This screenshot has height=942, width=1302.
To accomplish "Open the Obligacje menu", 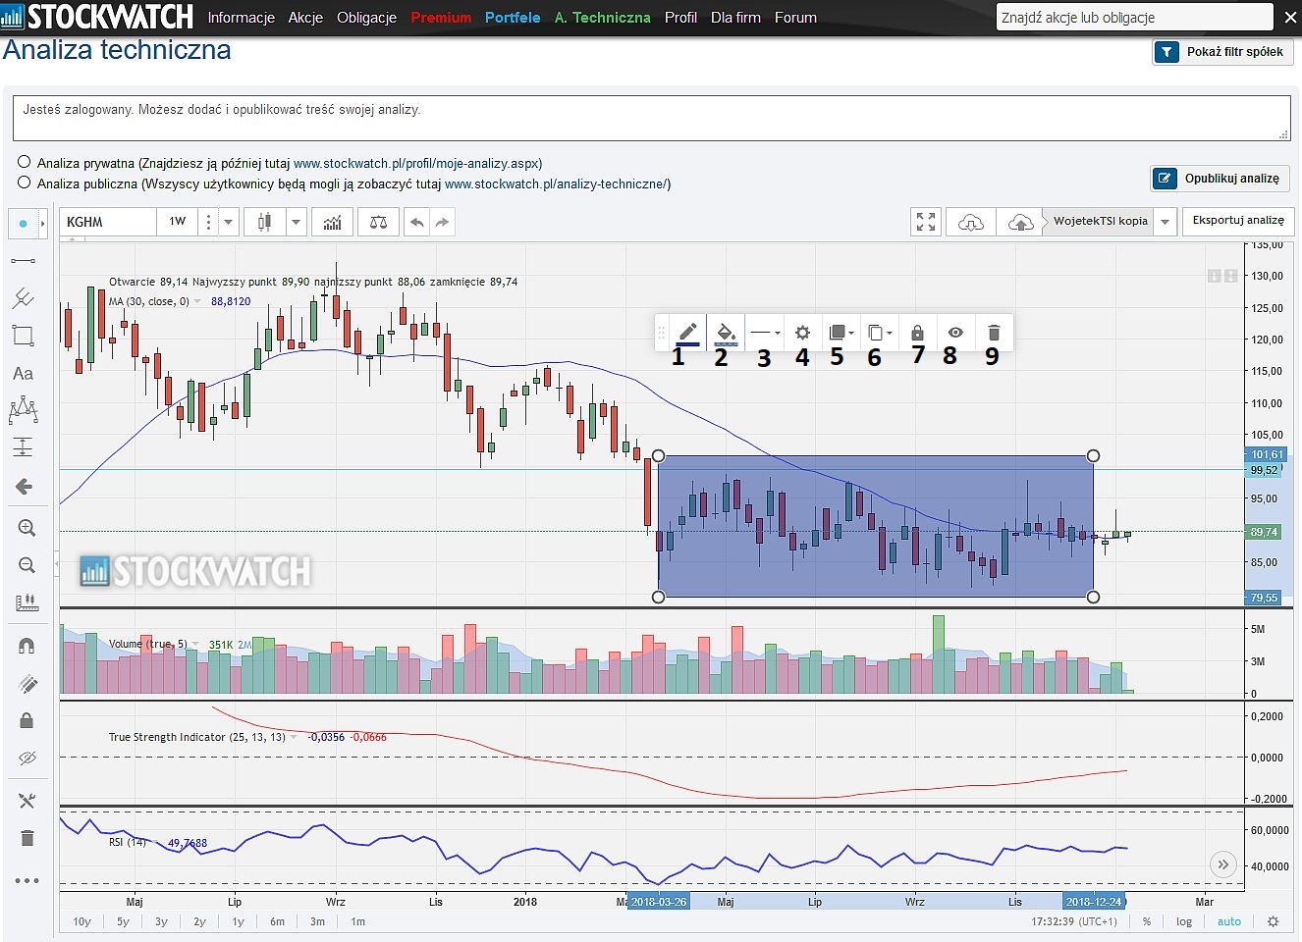I will coord(366,18).
